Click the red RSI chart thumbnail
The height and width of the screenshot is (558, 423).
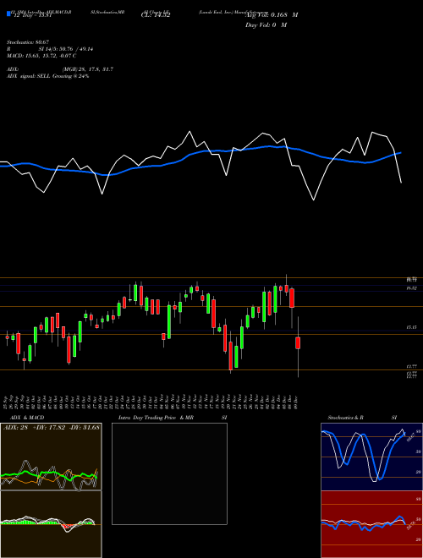click(x=371, y=524)
